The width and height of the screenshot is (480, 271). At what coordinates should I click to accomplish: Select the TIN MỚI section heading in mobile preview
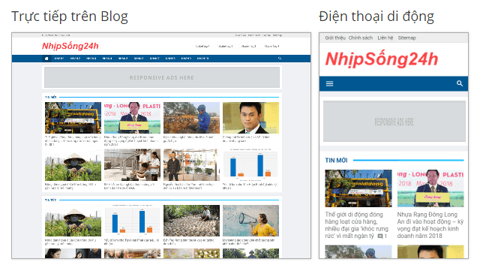click(x=336, y=161)
